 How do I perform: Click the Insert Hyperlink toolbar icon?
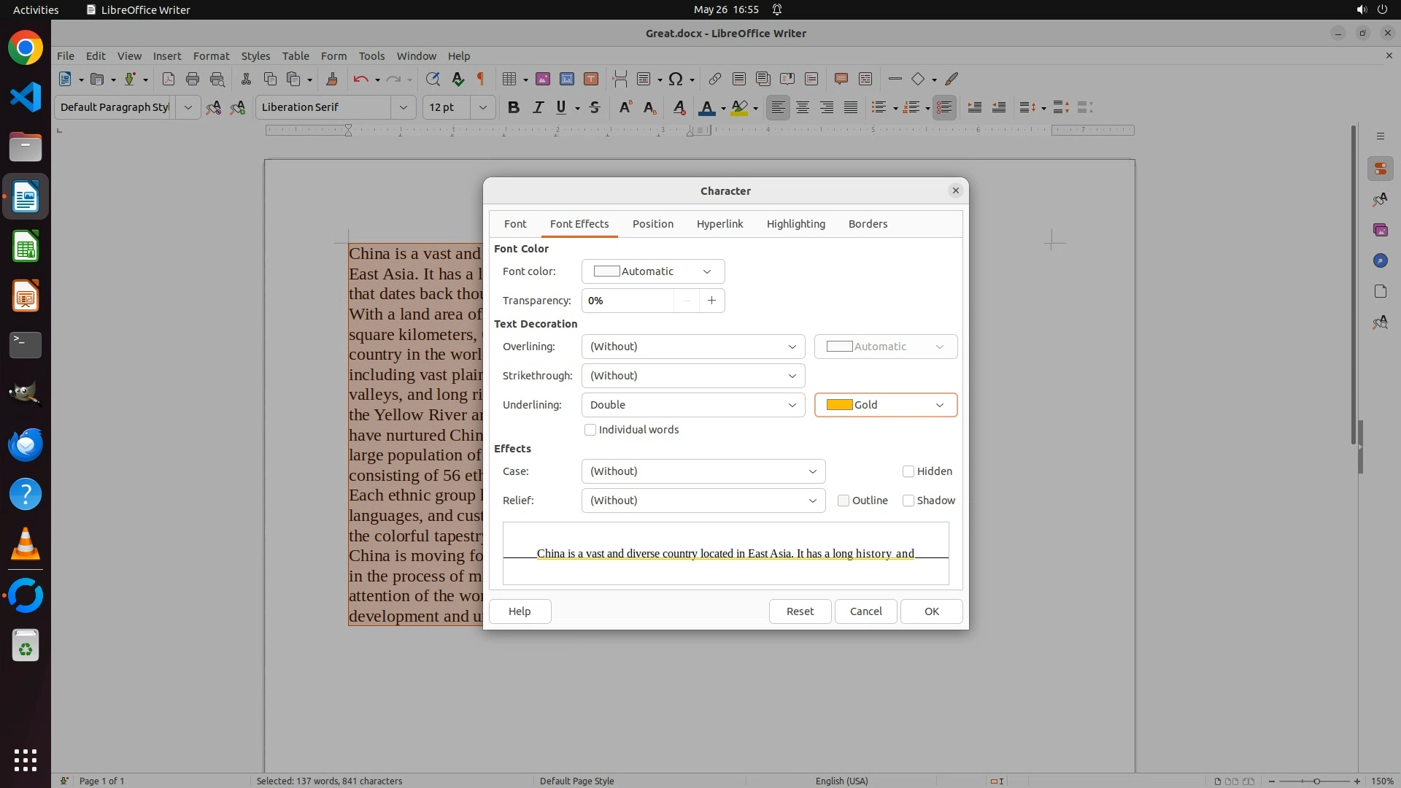715,79
